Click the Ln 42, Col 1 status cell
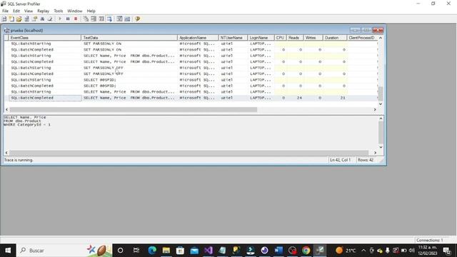457x257 pixels. pos(340,160)
